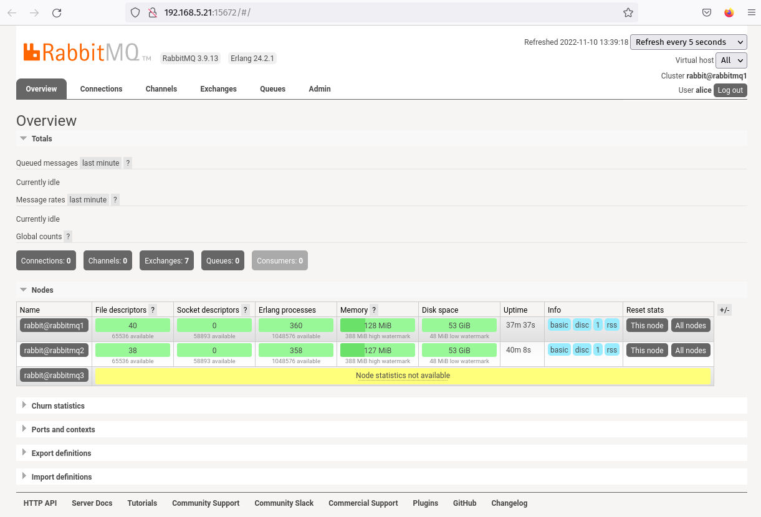Open the Plugins footer link

point(426,503)
